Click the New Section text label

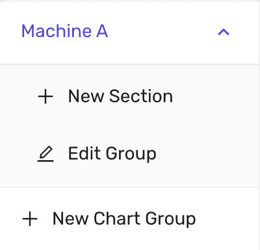pos(120,96)
